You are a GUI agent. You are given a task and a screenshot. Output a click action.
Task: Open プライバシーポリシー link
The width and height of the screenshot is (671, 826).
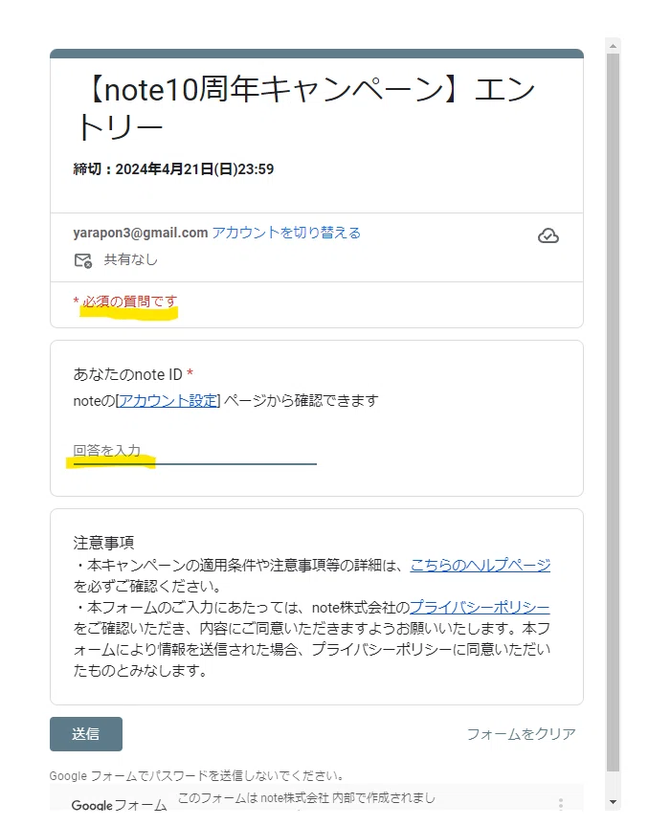click(480, 608)
